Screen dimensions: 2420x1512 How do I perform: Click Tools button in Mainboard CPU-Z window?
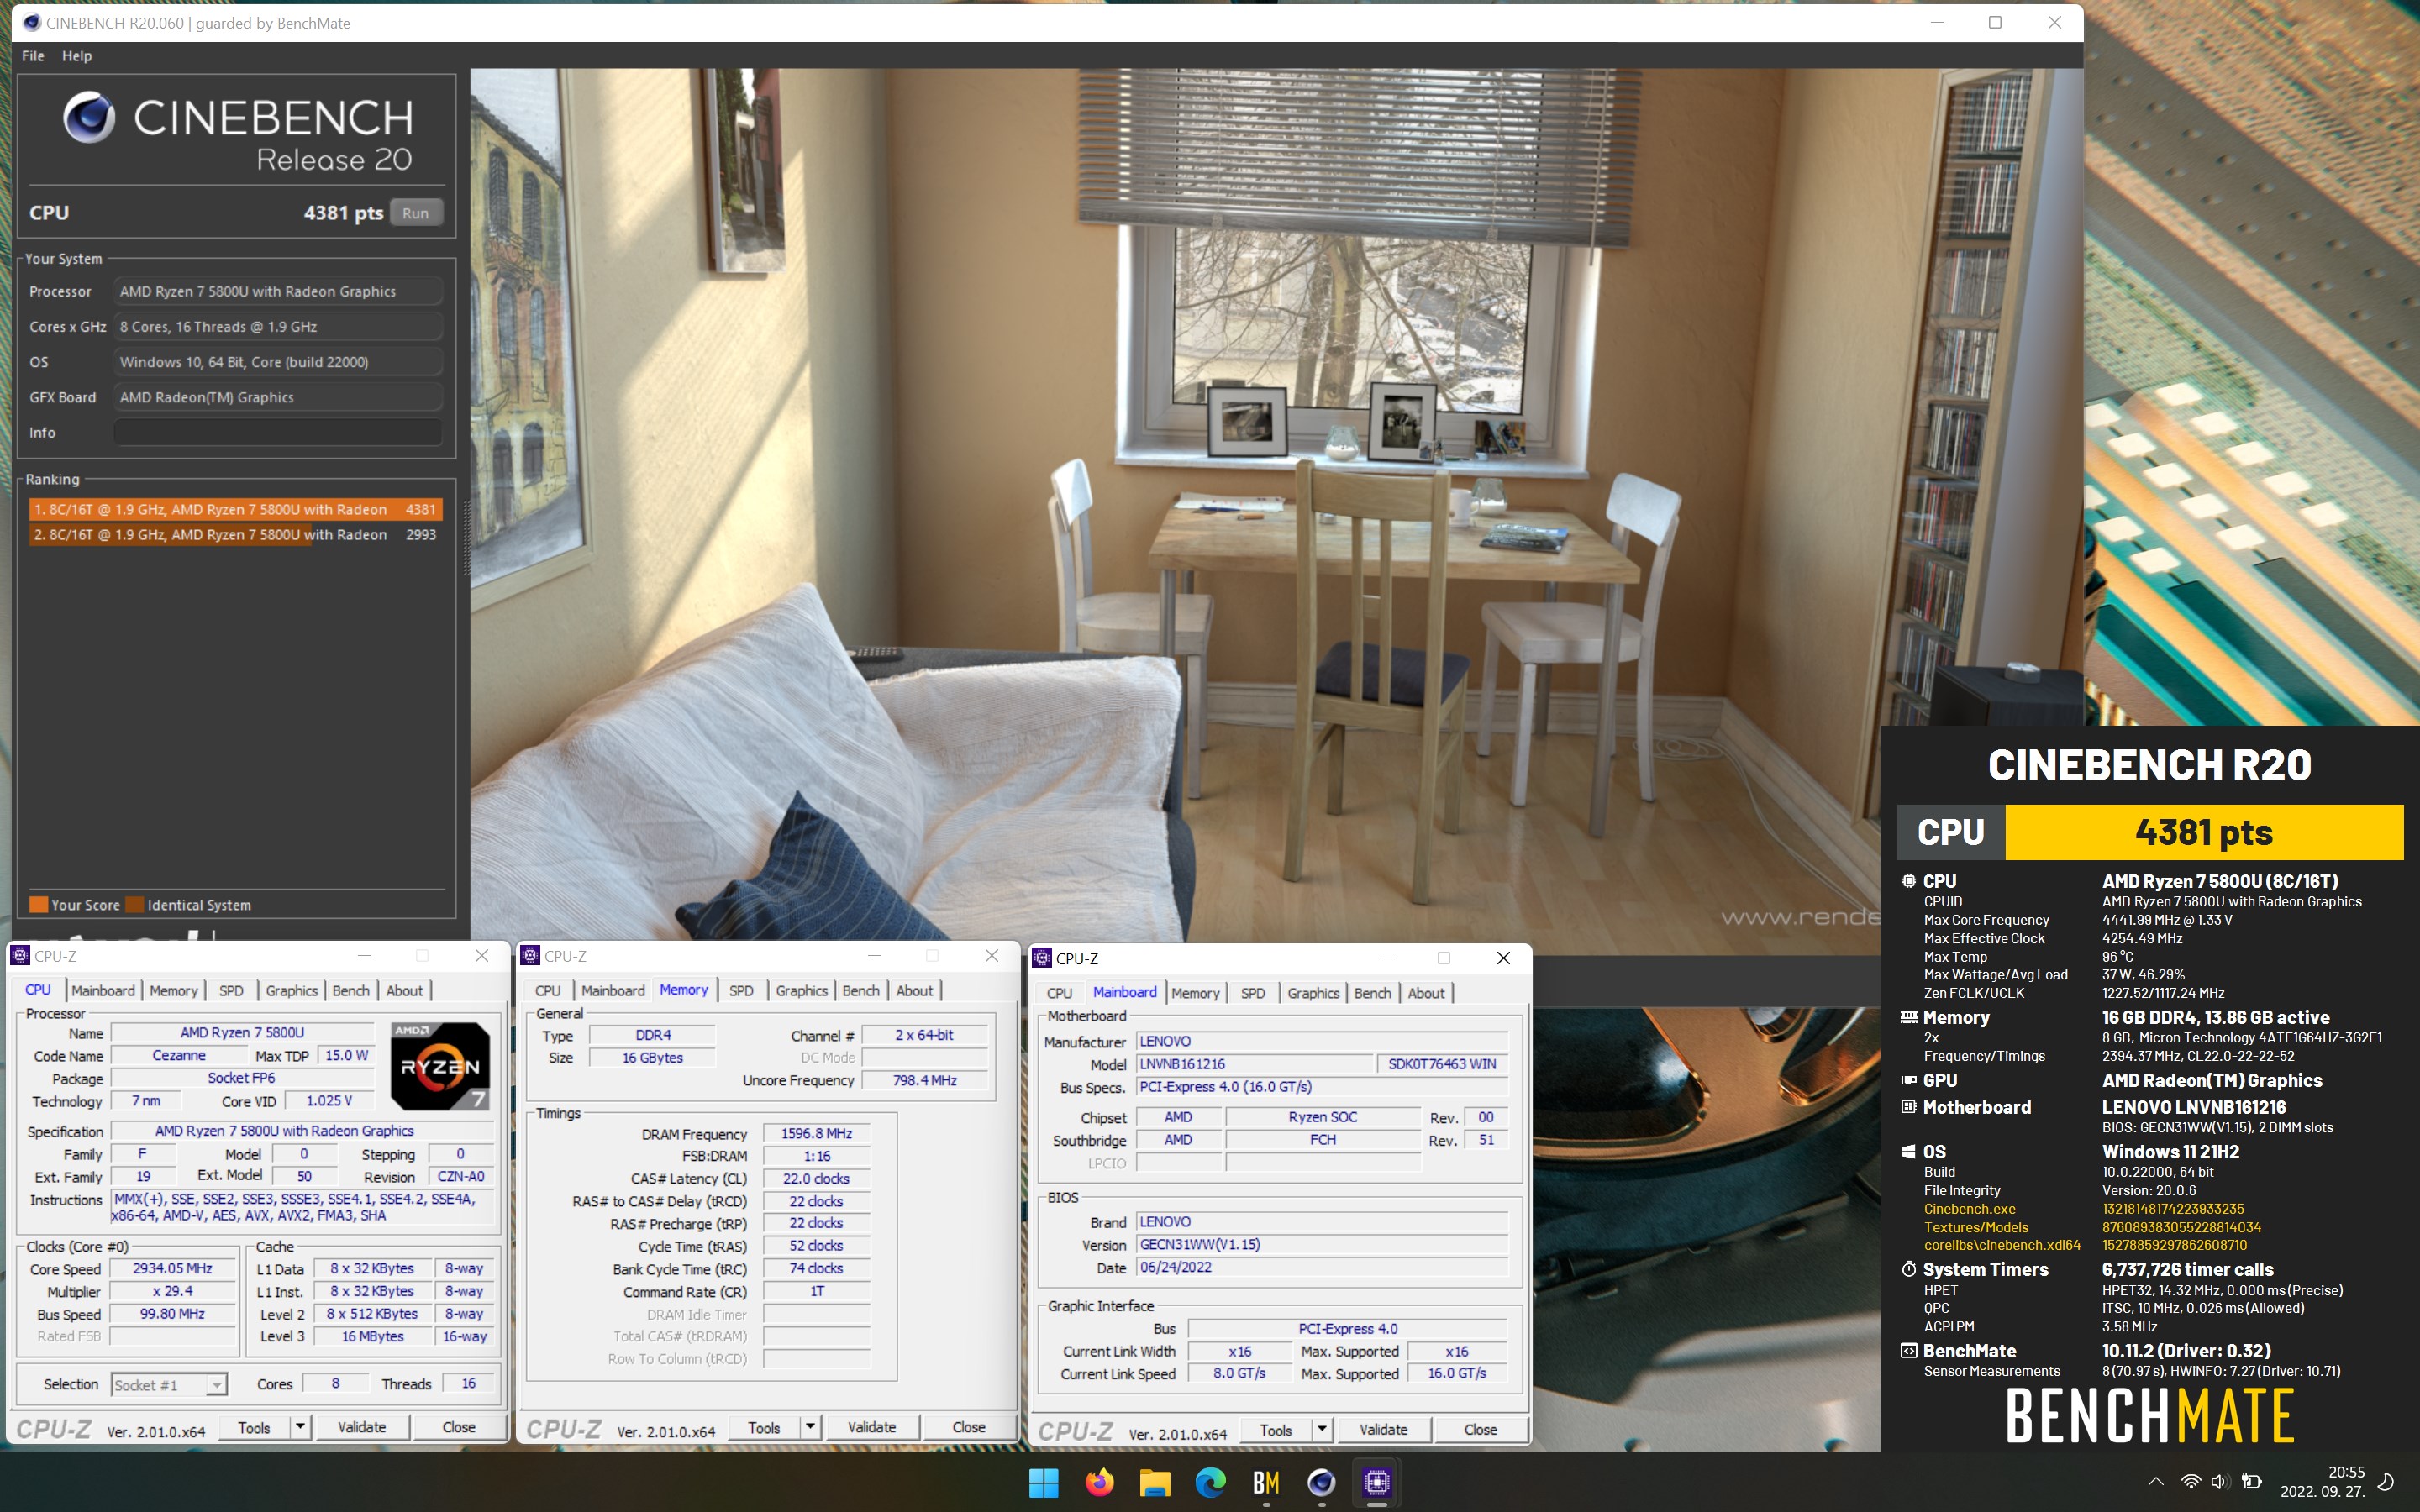click(x=1276, y=1430)
